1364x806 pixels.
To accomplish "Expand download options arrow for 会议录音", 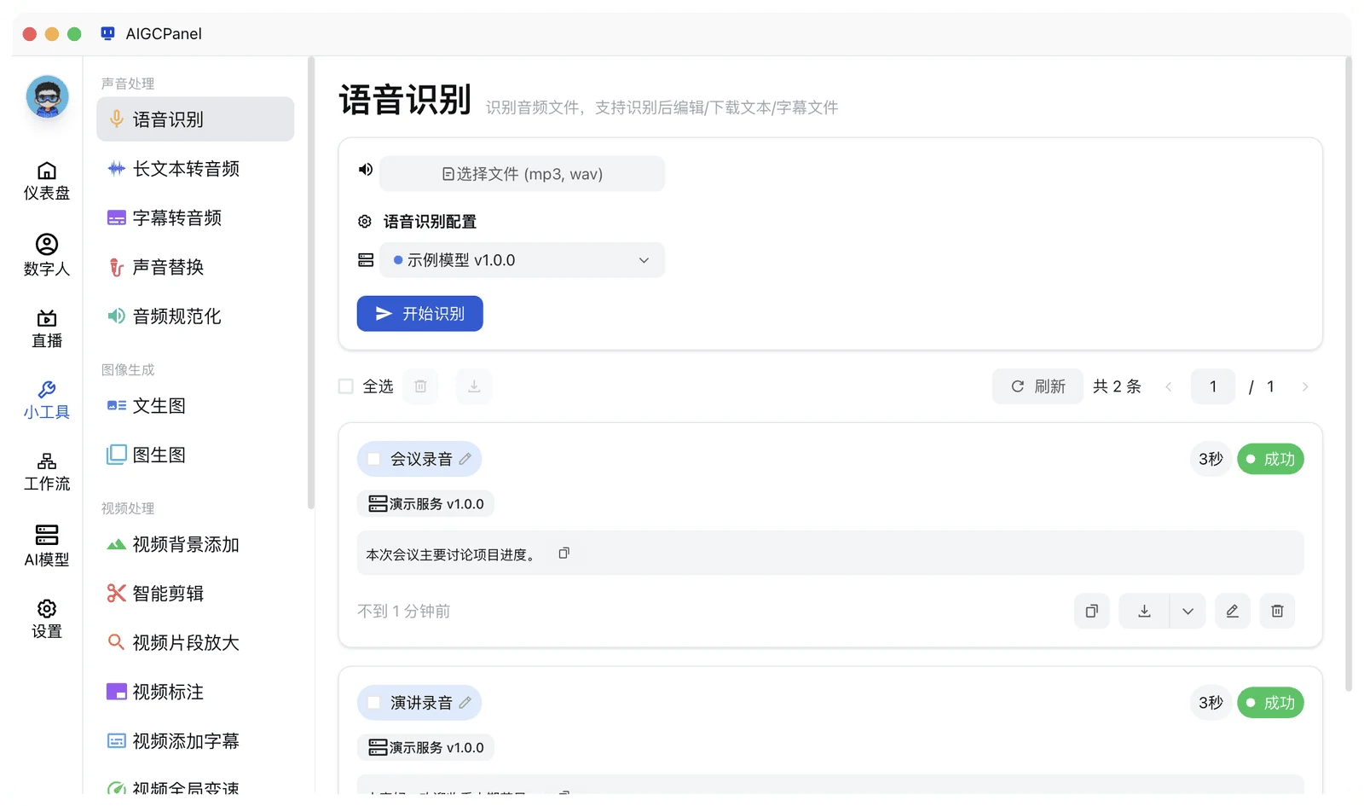I will [1188, 611].
